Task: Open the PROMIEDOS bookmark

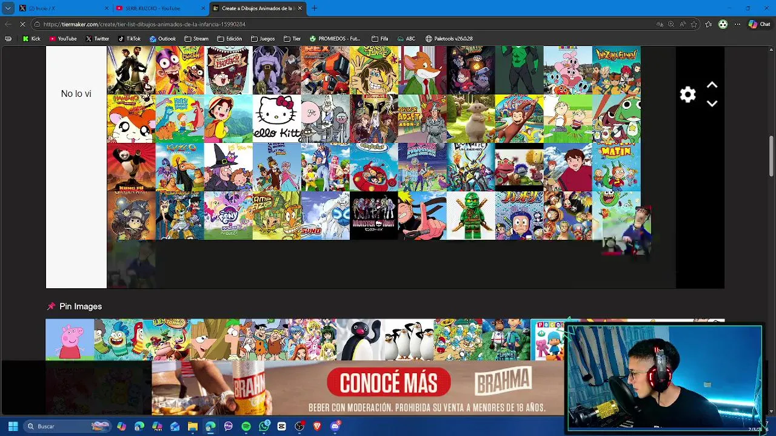Action: pyautogui.click(x=335, y=39)
